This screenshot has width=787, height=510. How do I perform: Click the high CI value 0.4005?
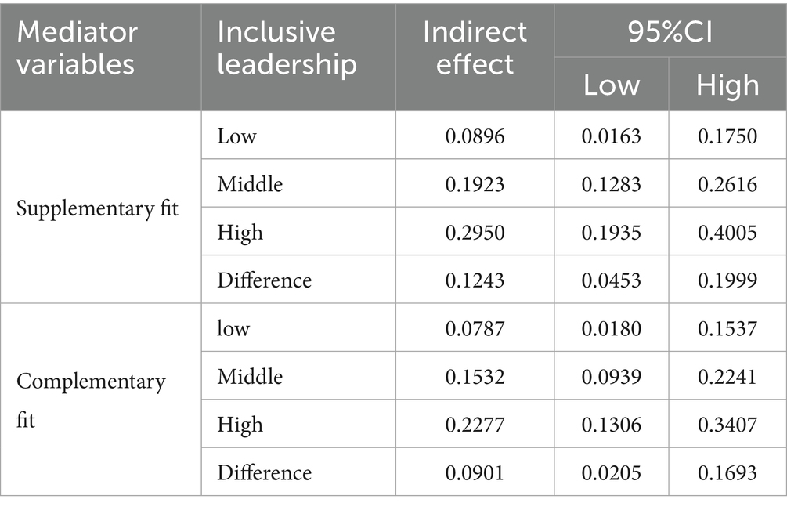coord(727,231)
